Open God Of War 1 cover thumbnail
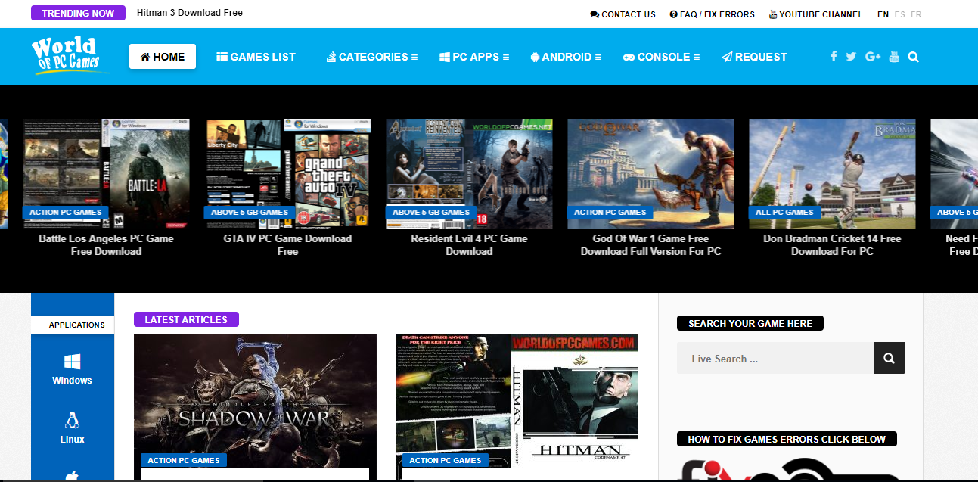This screenshot has height=482, width=978. pyautogui.click(x=650, y=173)
